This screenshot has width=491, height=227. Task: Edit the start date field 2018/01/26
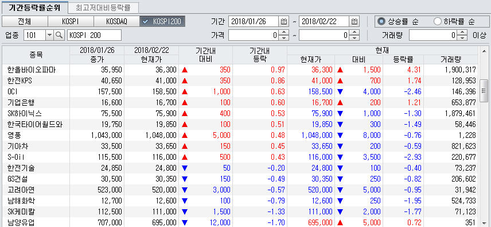tap(254, 22)
